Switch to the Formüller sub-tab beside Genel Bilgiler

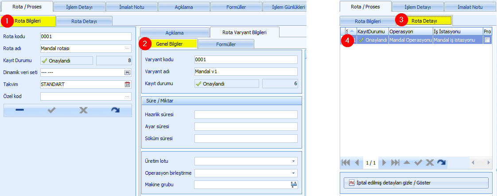226,44
